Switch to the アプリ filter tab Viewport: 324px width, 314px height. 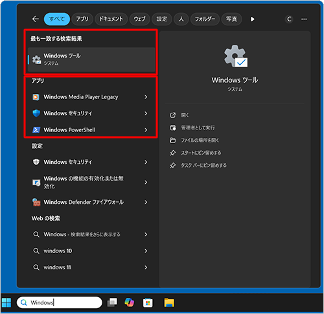[82, 19]
